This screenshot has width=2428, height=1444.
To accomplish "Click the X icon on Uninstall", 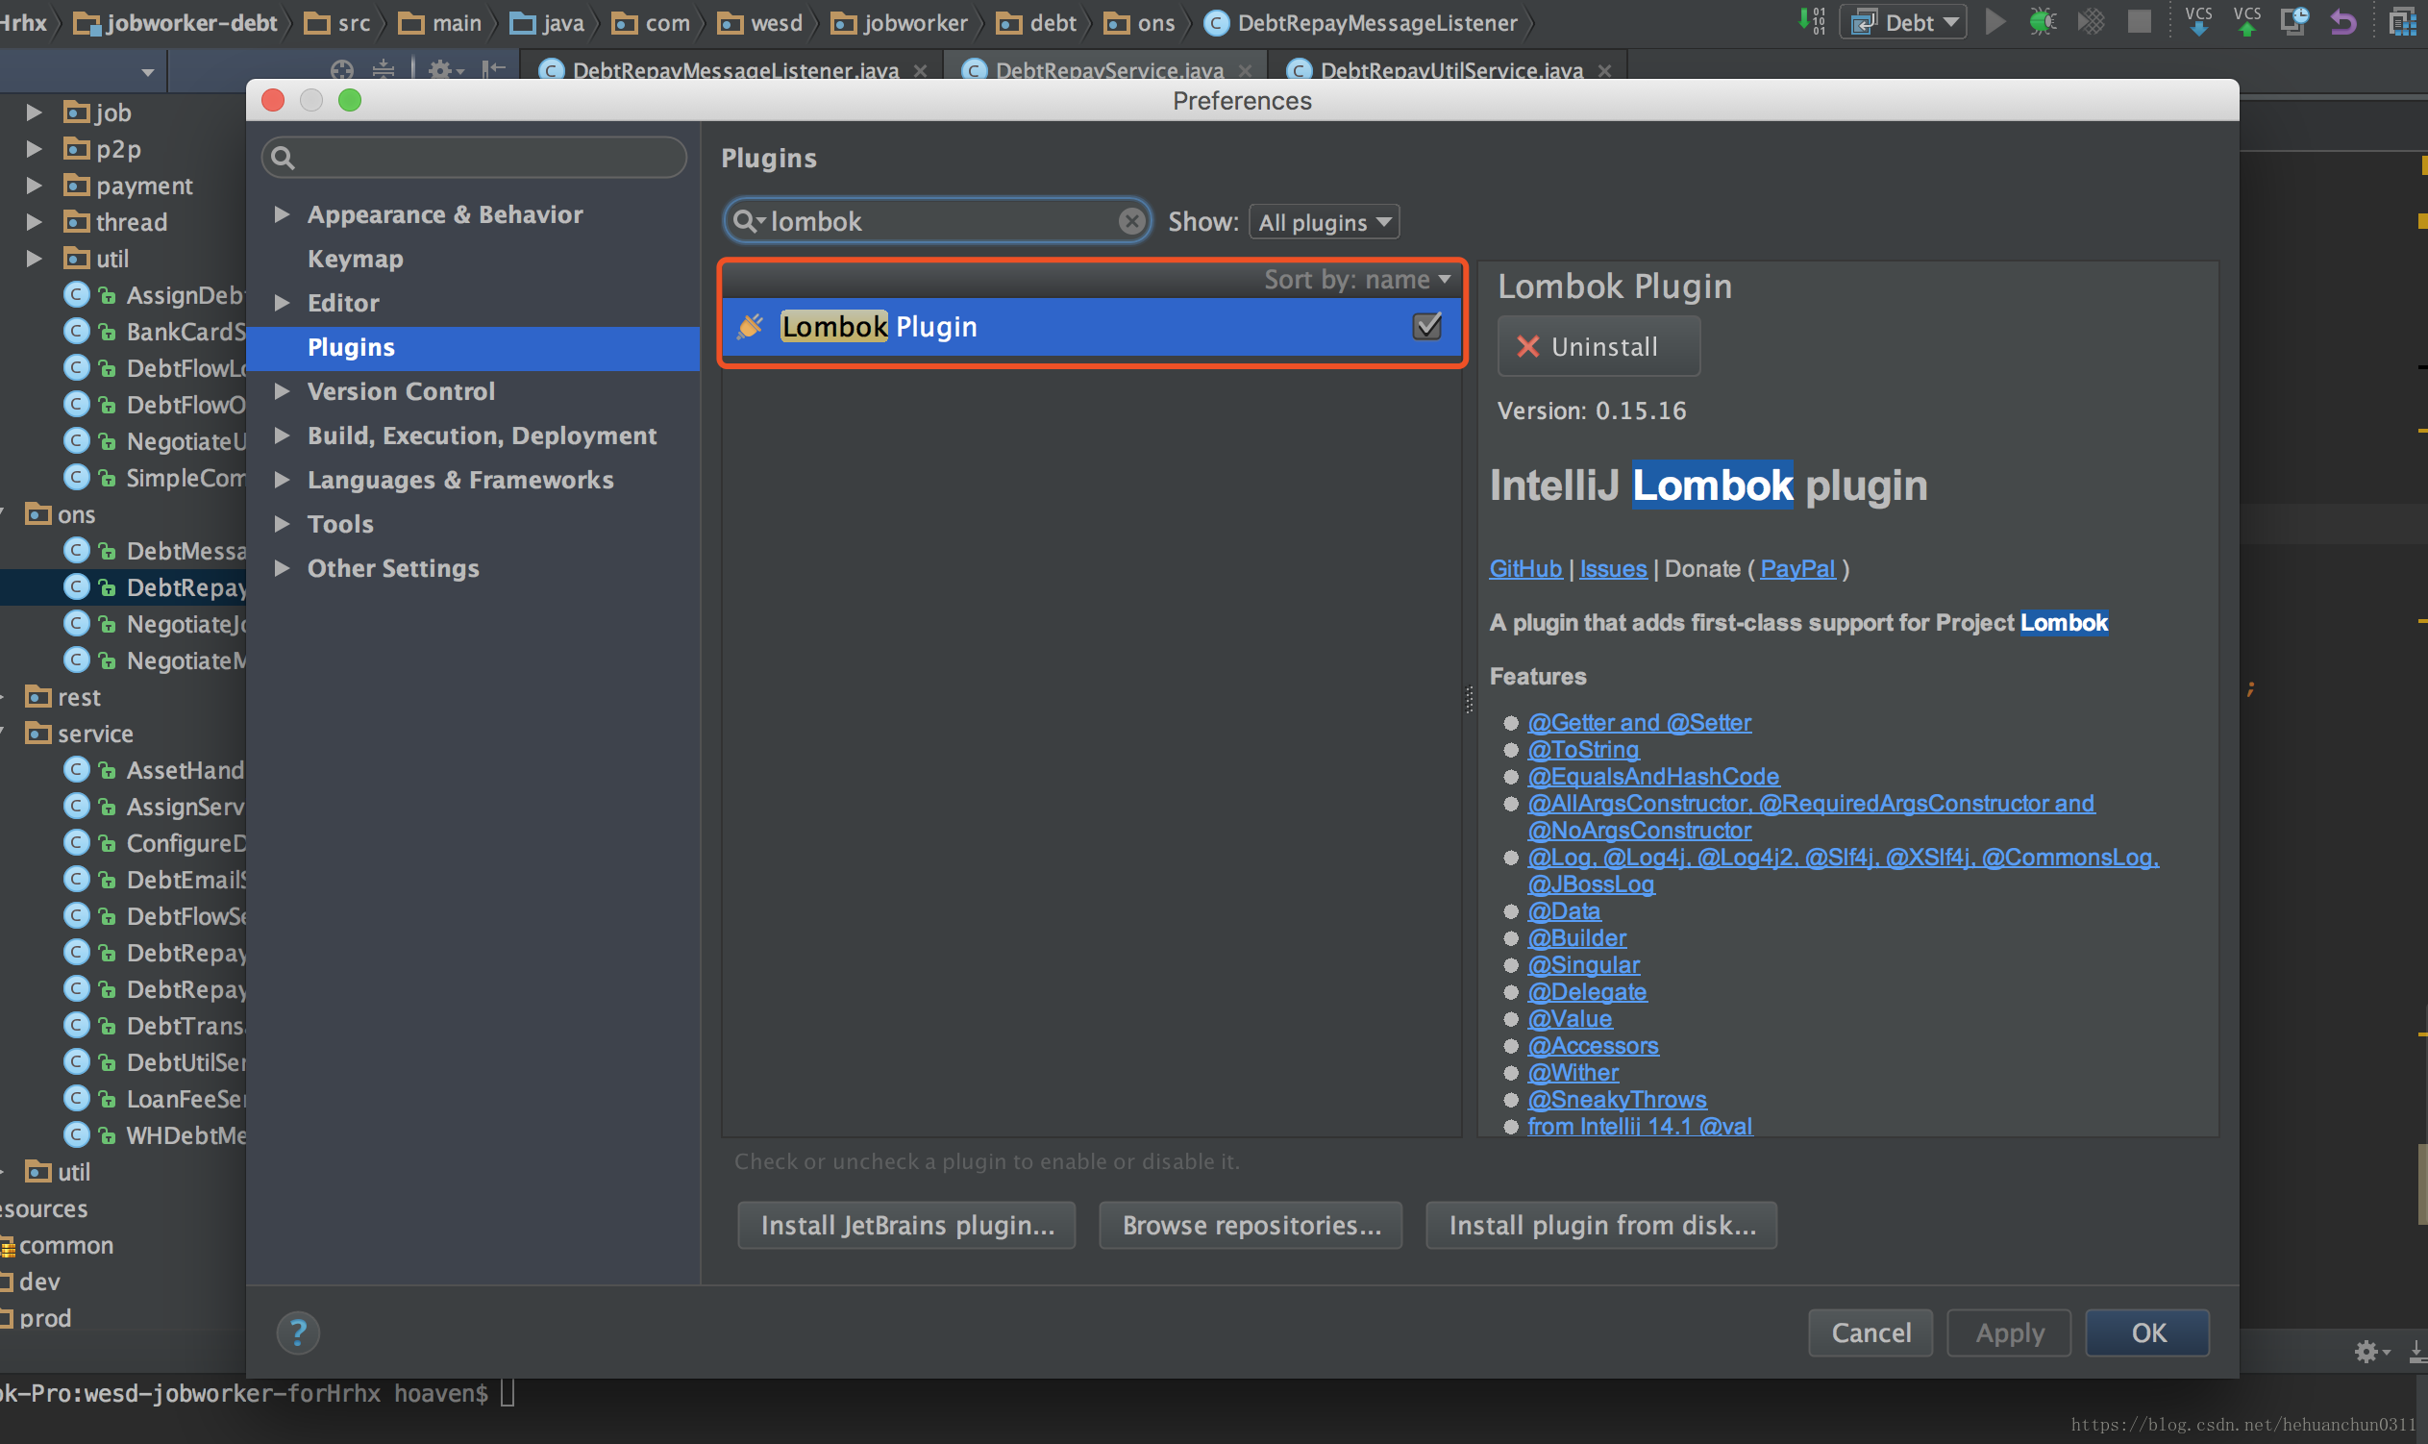I will (x=1527, y=346).
